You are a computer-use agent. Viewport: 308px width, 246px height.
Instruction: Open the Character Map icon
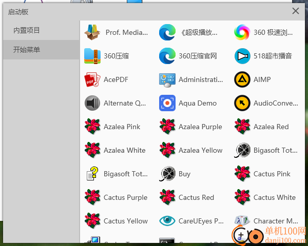[242, 221]
